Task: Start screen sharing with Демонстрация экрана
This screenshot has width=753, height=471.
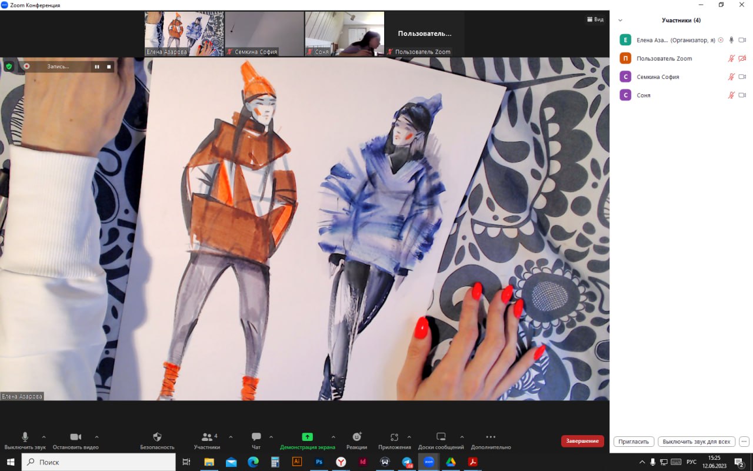Action: [x=307, y=441]
